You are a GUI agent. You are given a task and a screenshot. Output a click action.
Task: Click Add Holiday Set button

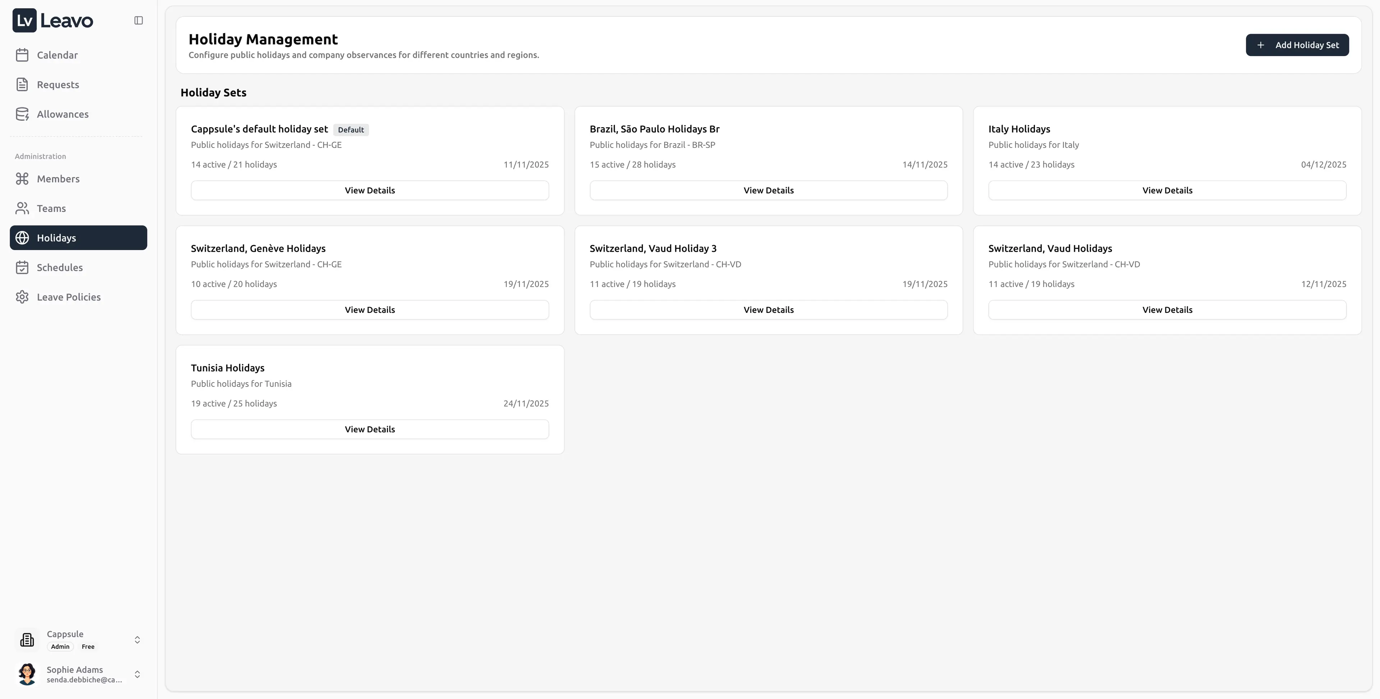[x=1297, y=45]
